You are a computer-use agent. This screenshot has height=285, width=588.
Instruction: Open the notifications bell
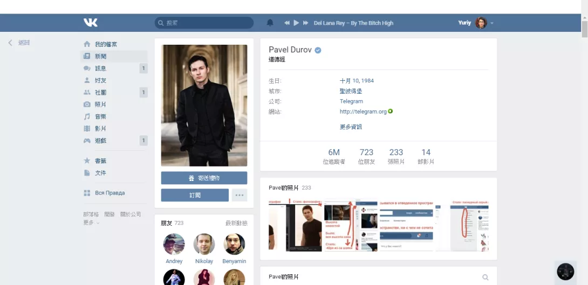(270, 23)
